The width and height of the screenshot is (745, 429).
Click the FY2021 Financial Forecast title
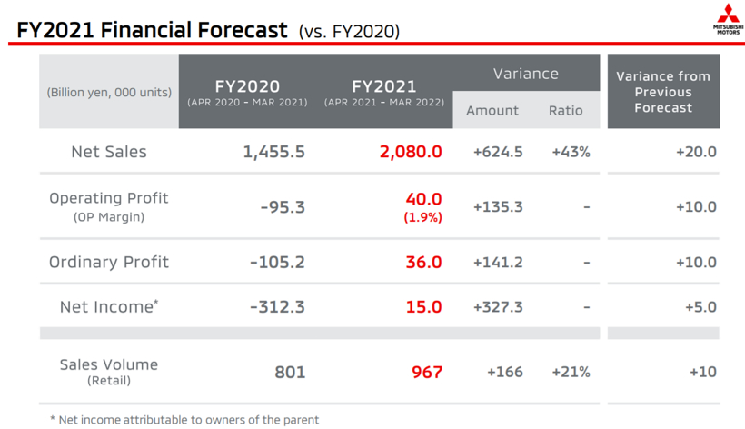[x=152, y=30]
